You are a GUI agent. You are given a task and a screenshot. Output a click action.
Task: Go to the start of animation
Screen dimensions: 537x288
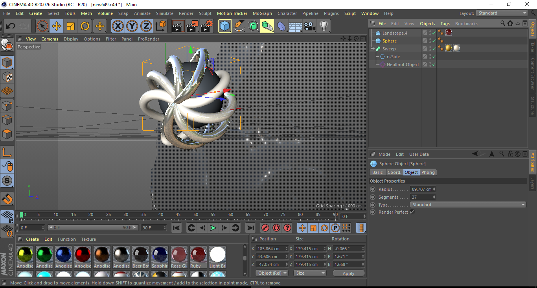pos(177,228)
